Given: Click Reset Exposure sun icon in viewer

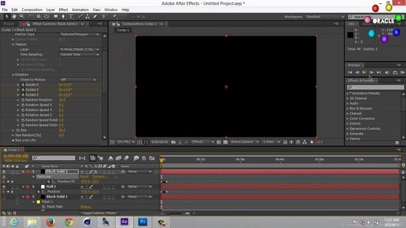Looking at the screenshot, I should 311,142.
